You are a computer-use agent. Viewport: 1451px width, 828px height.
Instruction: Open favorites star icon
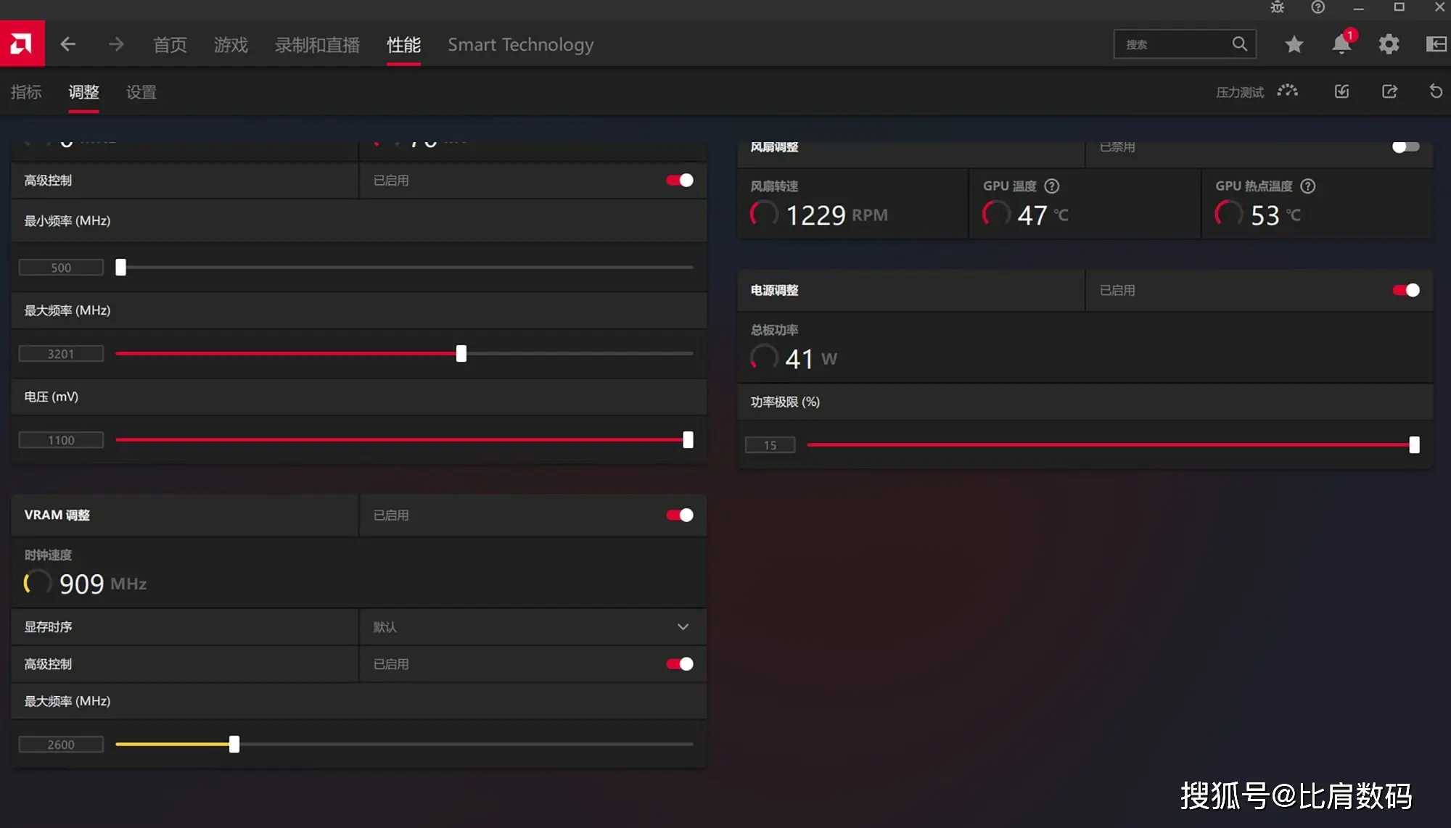pyautogui.click(x=1294, y=44)
